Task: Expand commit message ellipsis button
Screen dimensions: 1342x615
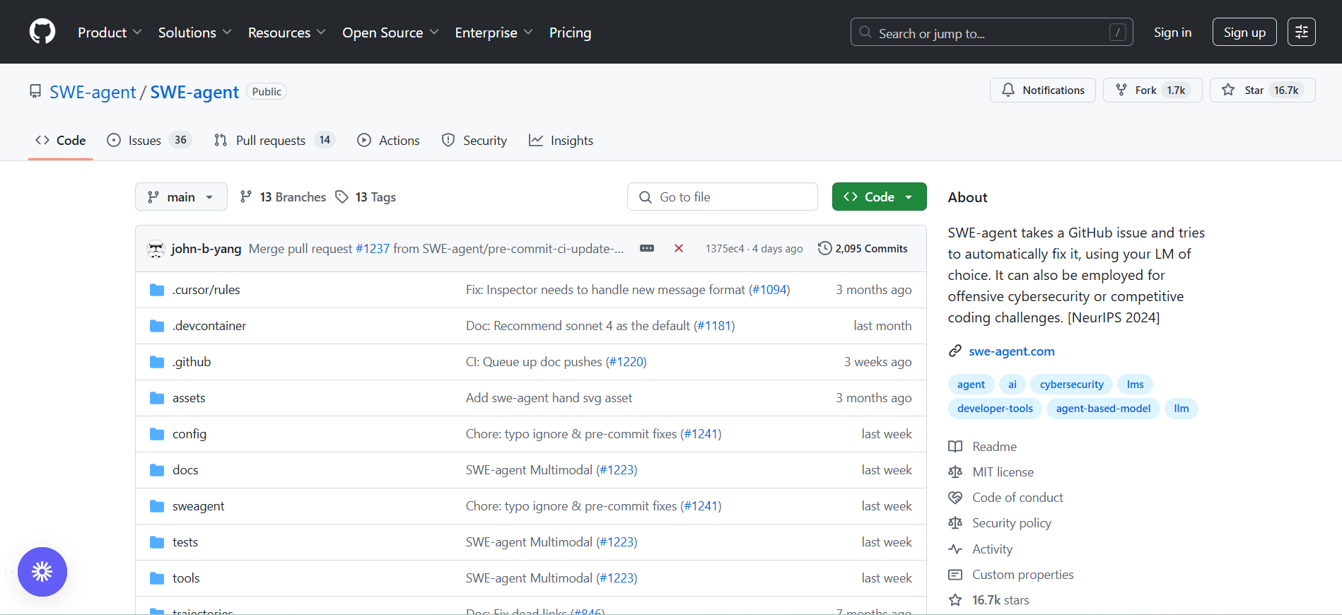Action: 647,248
